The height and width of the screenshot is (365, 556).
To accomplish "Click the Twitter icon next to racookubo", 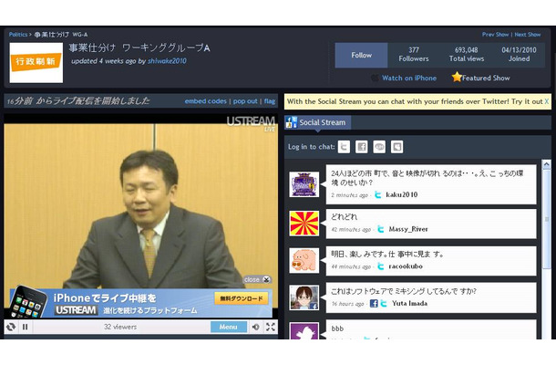I will [x=381, y=266].
